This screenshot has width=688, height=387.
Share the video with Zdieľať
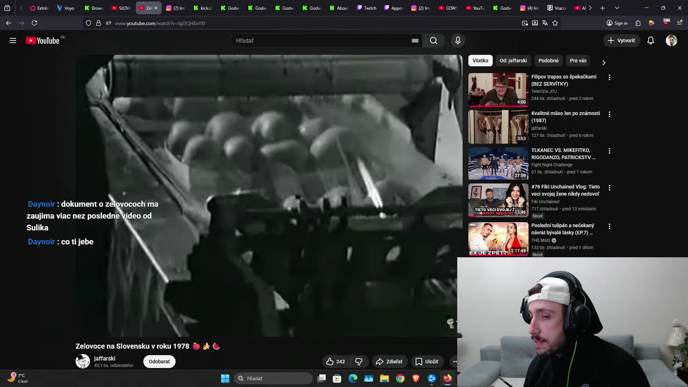(389, 362)
